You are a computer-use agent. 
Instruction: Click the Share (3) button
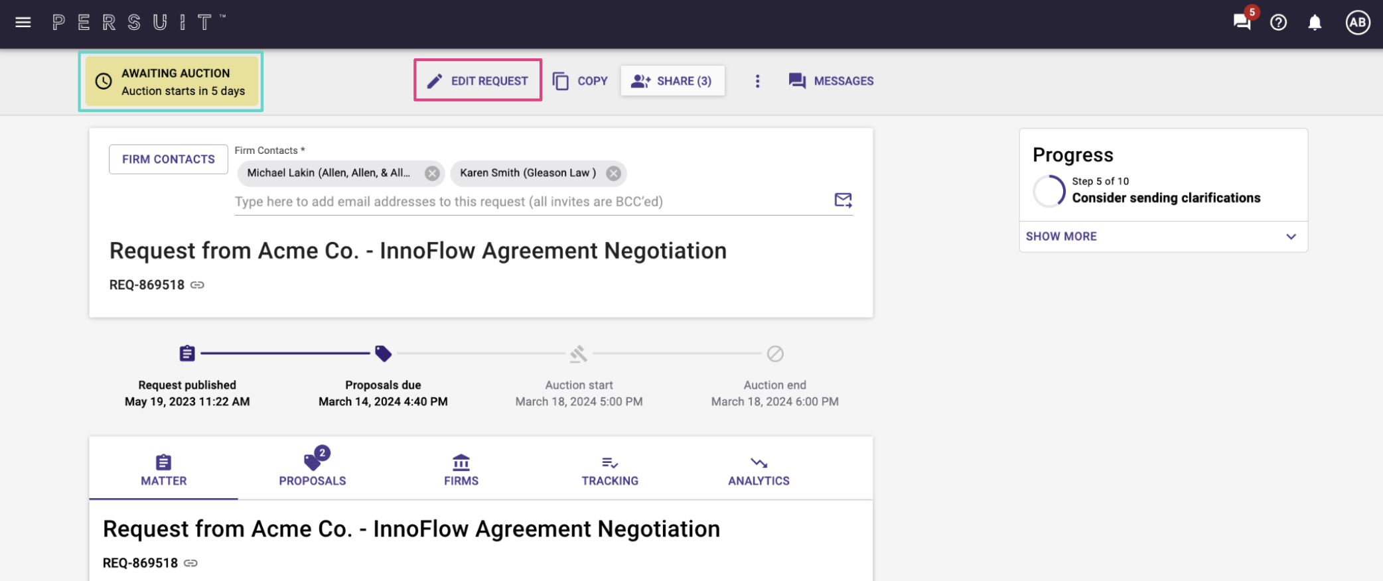[672, 81]
